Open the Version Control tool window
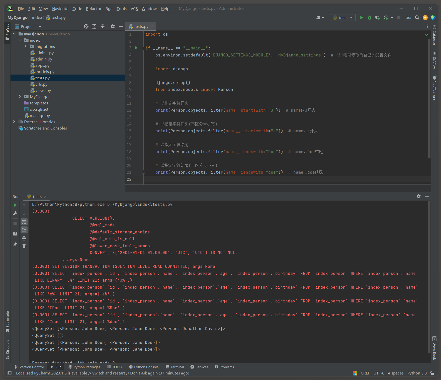The height and width of the screenshot is (380, 441). [x=29, y=367]
